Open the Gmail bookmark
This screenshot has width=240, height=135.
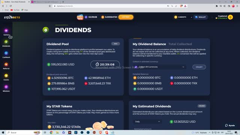[x=5, y=10]
